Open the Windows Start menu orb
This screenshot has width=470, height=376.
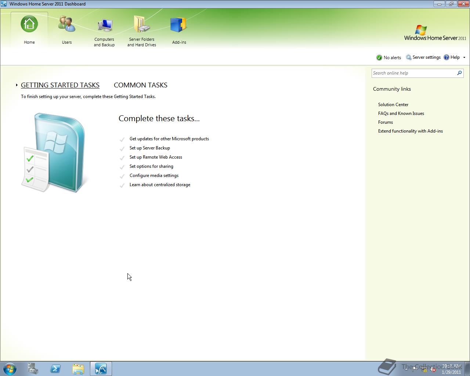(x=10, y=369)
